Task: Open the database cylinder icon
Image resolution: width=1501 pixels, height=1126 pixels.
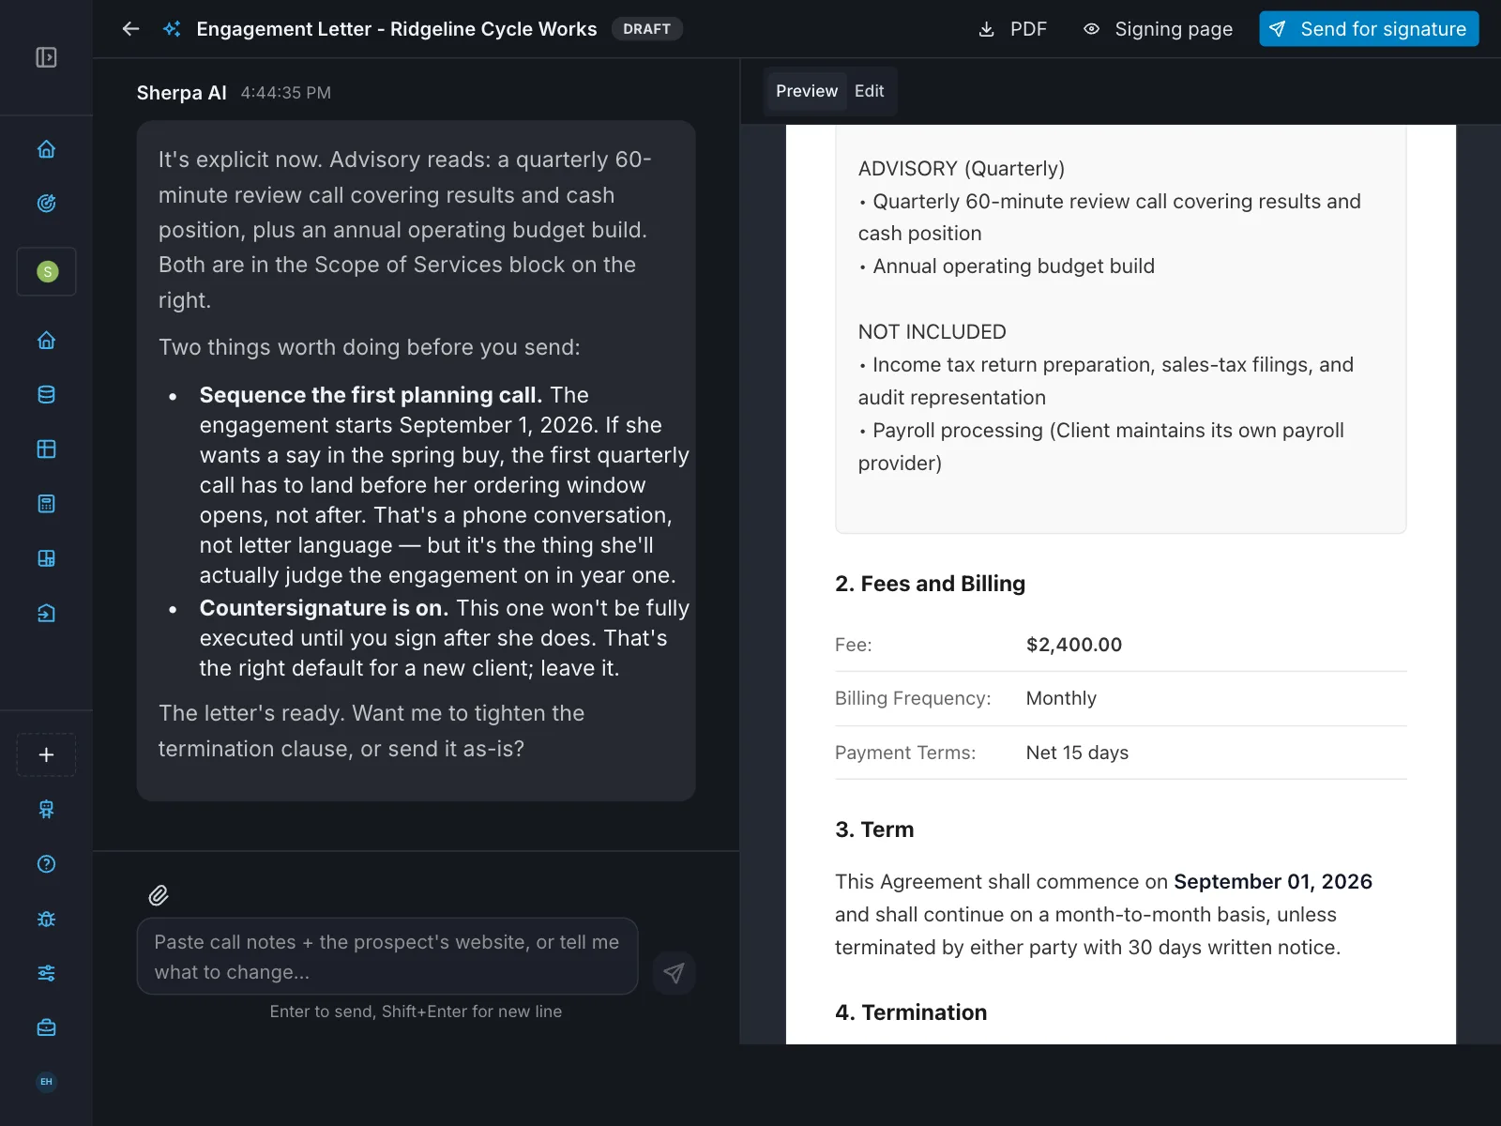Action: [46, 395]
